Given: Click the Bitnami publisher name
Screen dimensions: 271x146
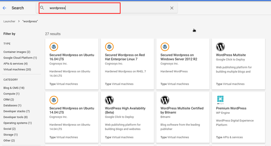Looking at the screenshot, I should coord(165,117).
